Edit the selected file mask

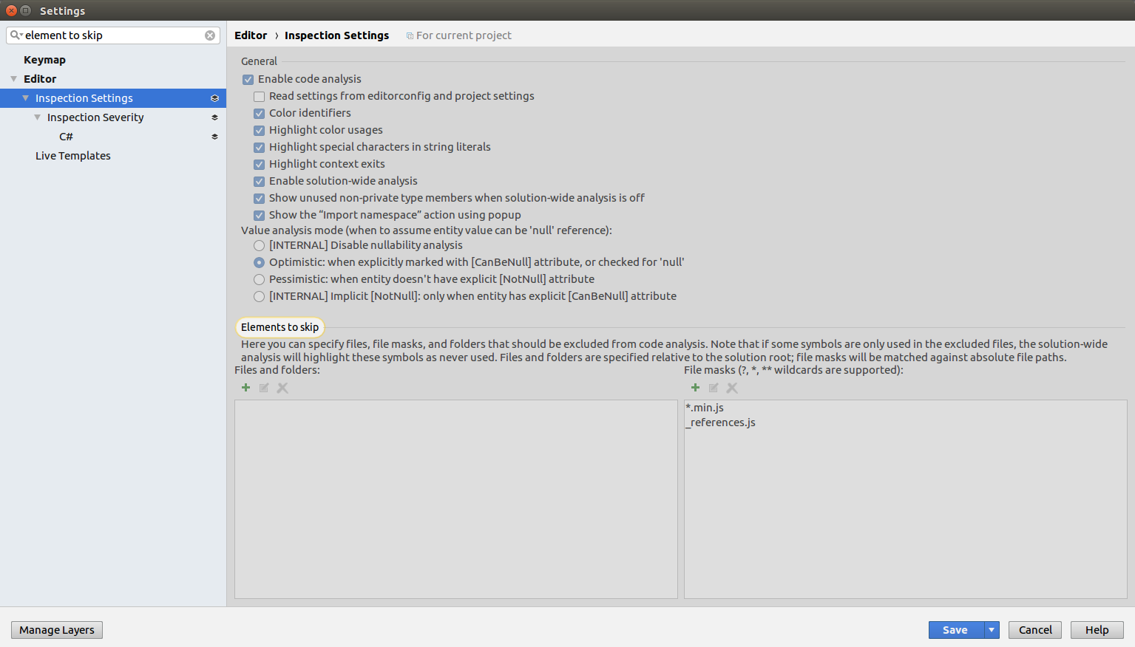point(713,387)
